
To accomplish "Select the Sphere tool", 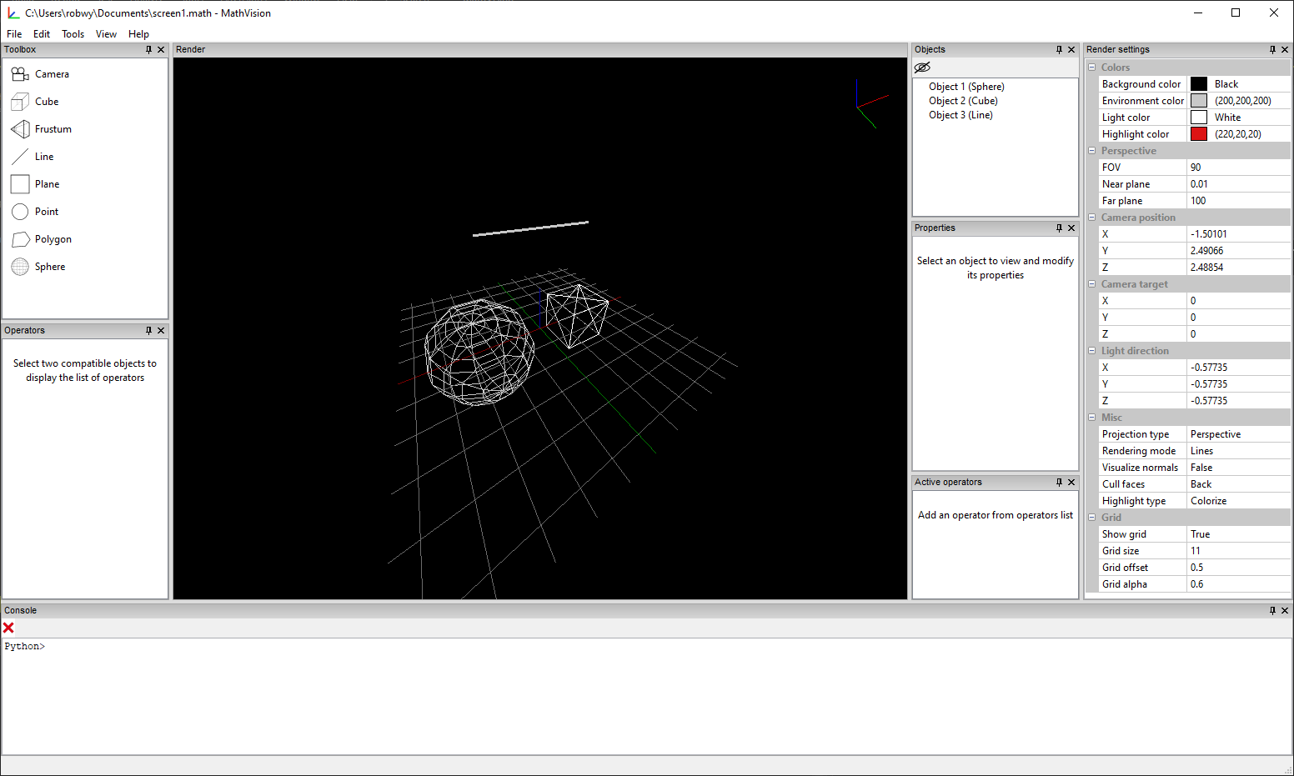I will (49, 266).
